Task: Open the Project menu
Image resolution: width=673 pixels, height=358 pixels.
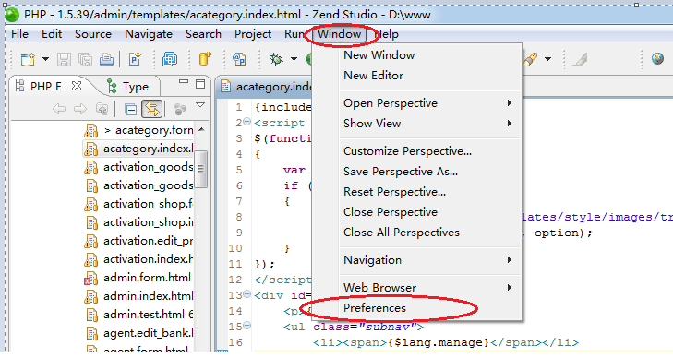Action: click(253, 34)
